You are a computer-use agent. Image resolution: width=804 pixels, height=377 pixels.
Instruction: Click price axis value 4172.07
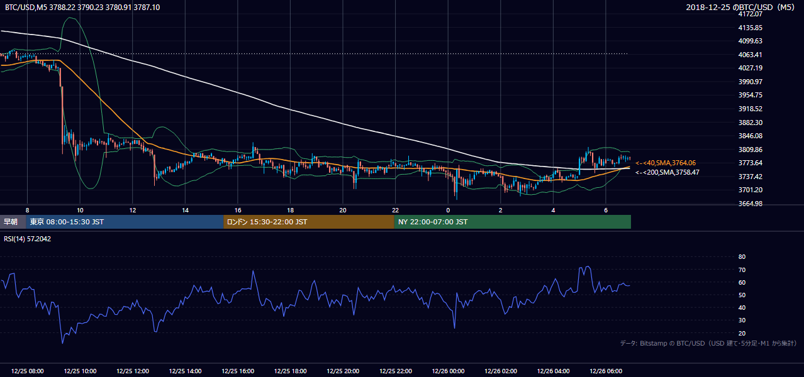(x=750, y=14)
